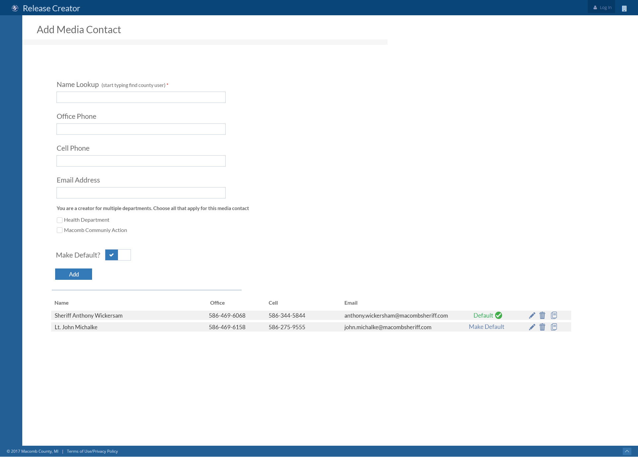The width and height of the screenshot is (638, 457).
Task: Make Lt. John Michalke the default
Action: [486, 327]
